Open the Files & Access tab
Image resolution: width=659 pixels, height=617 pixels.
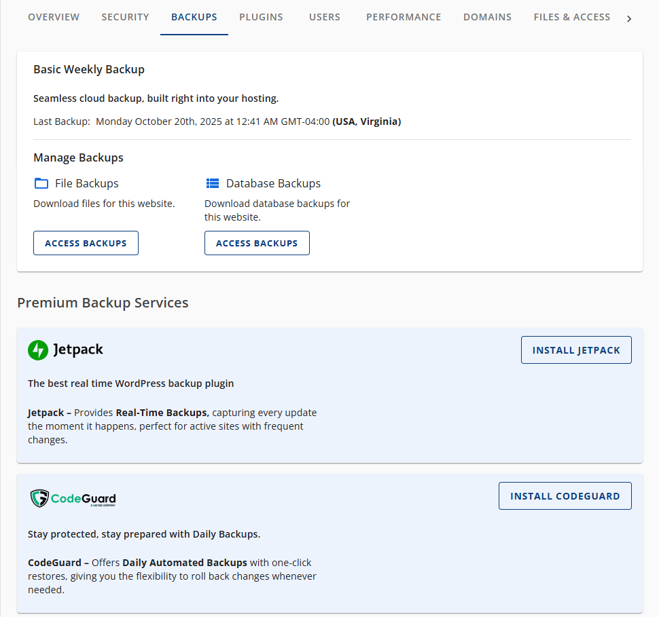tap(571, 17)
